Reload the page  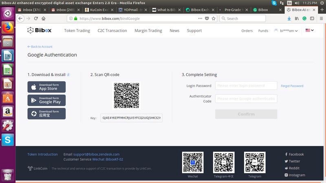(36, 18)
